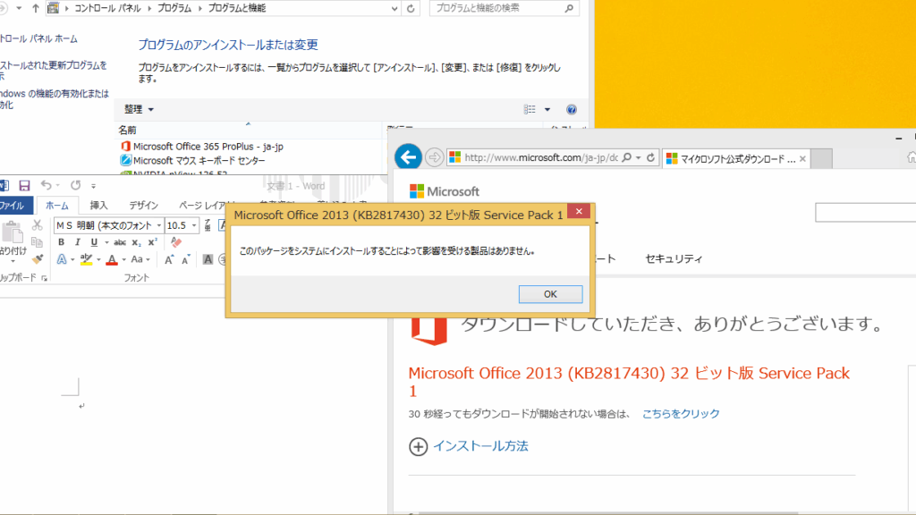Click the プログラムと機能の検索 search box
This screenshot has height=515, width=916.
click(x=496, y=9)
